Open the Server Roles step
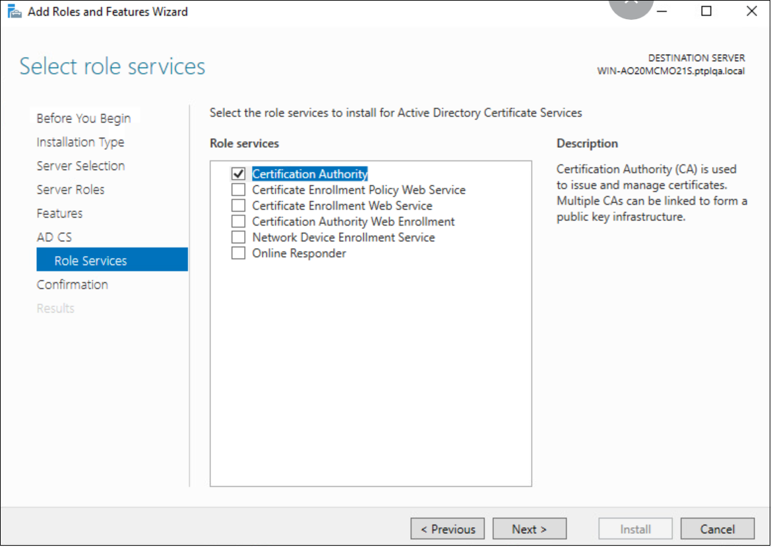 [x=71, y=189]
